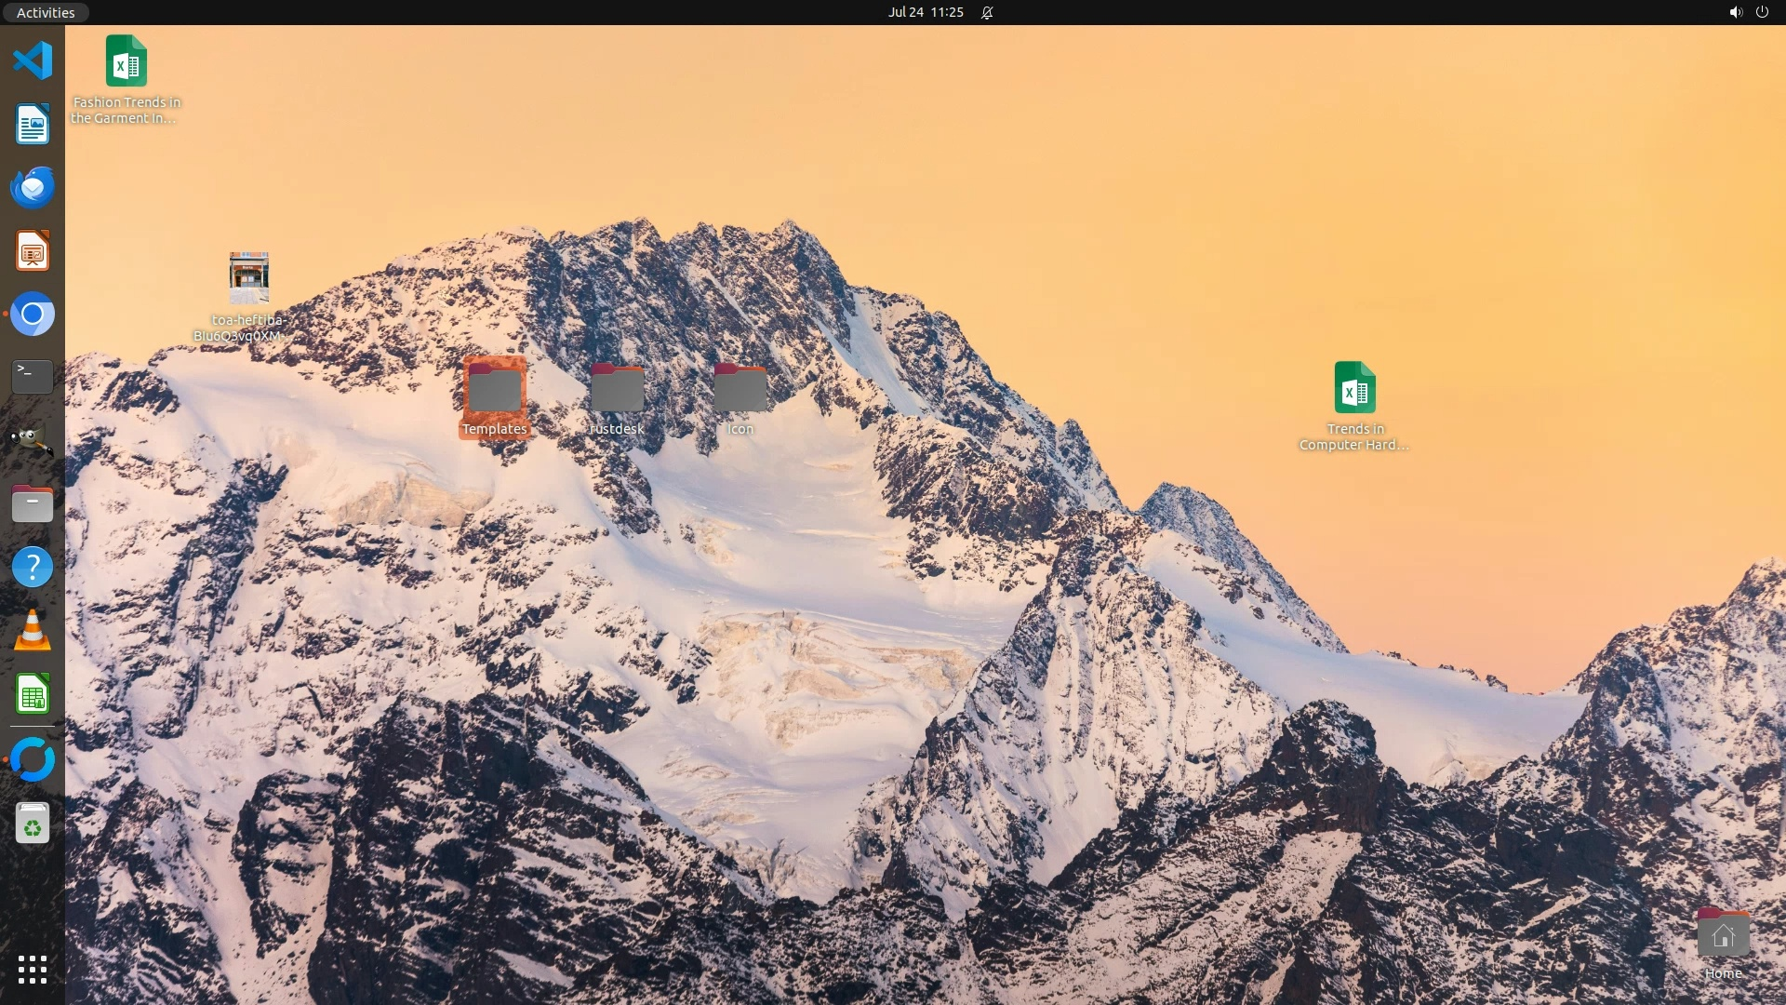Screen dimensions: 1786x1005
Task: Open the Terminal application
Action: pyautogui.click(x=33, y=377)
